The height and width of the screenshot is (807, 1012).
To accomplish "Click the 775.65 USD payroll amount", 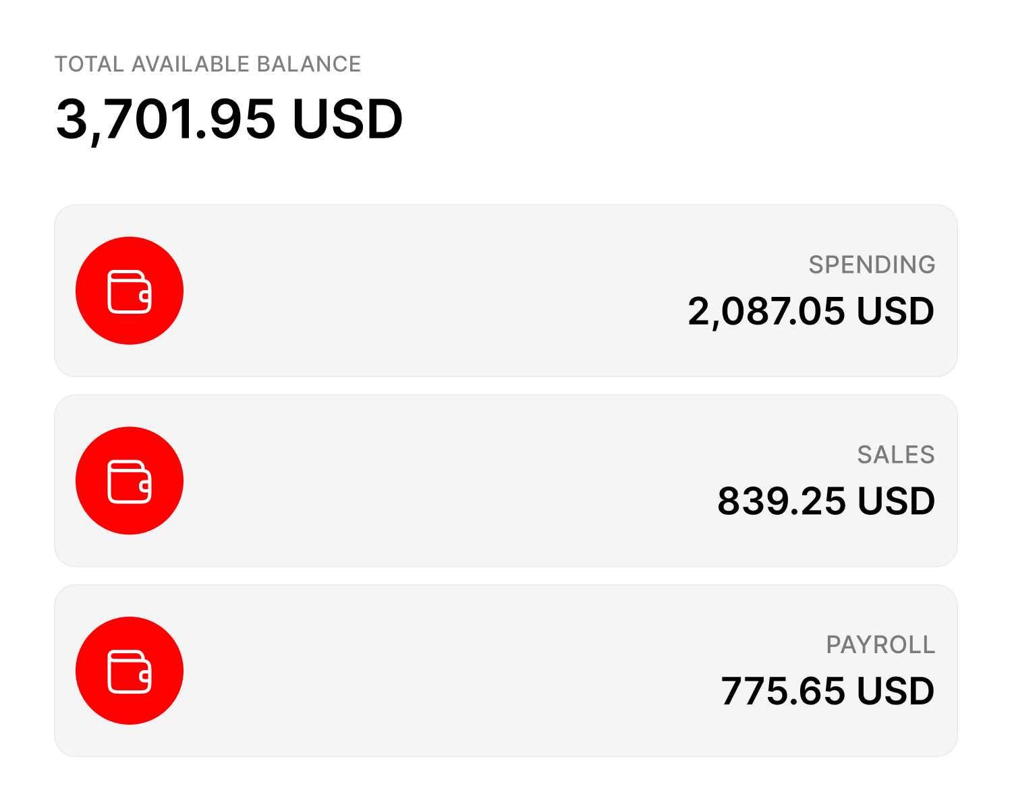I will click(827, 692).
